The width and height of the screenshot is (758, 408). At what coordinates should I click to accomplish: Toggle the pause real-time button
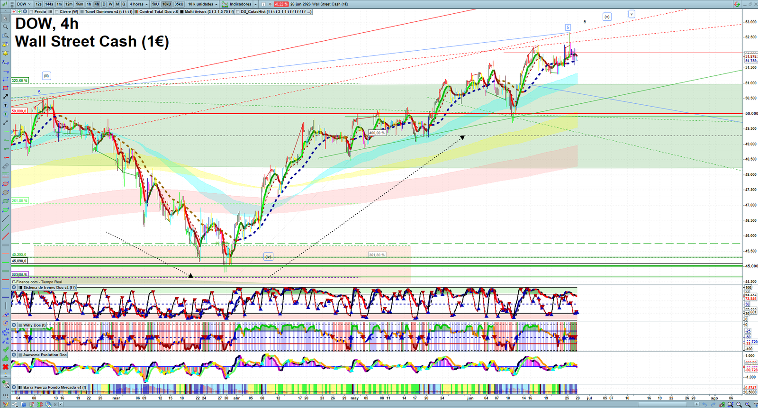pos(263,4)
